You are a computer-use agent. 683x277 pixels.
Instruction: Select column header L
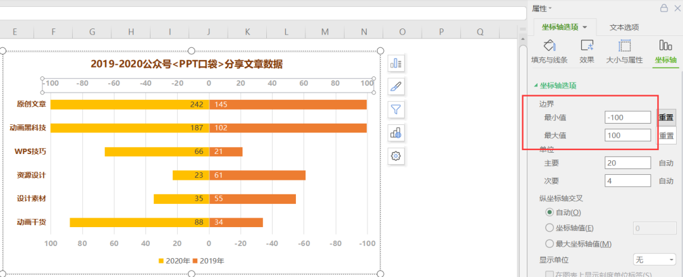(286, 32)
